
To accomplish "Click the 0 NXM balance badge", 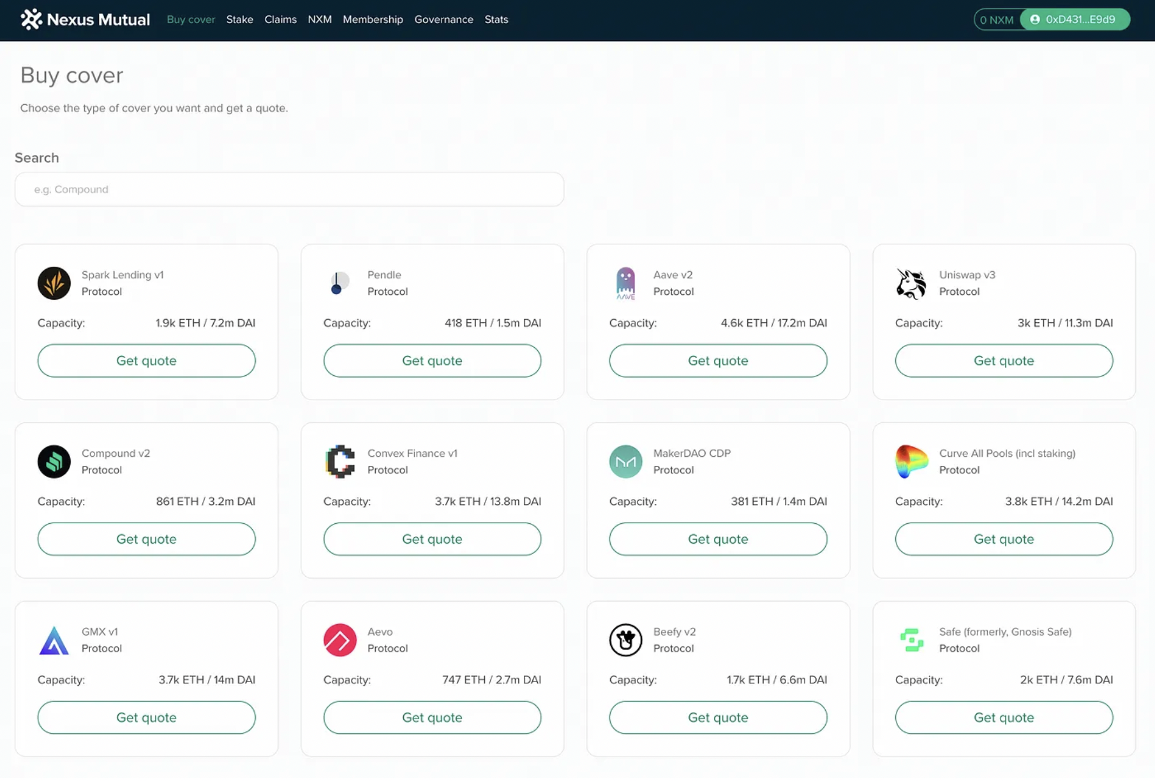I will tap(996, 20).
